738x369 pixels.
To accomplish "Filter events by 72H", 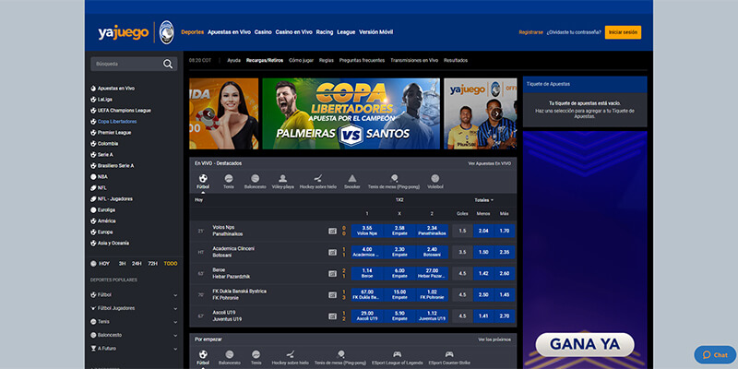I will click(x=152, y=264).
